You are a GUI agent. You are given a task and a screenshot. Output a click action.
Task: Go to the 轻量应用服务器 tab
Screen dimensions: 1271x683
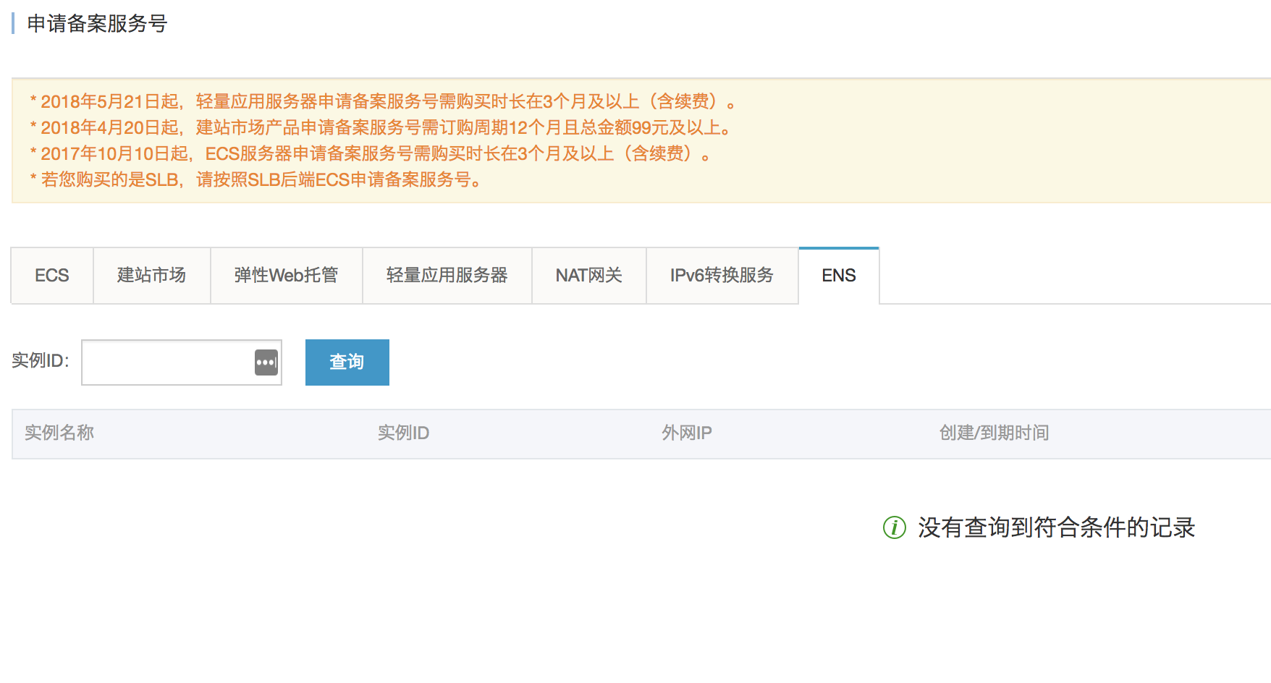tap(447, 276)
